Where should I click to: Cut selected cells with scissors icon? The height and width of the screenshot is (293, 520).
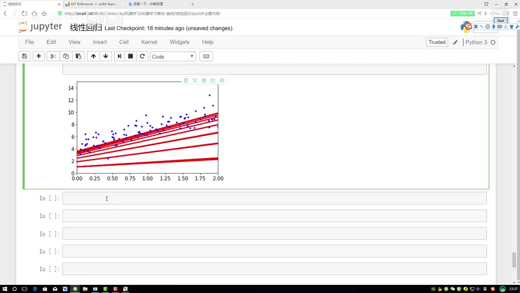click(x=53, y=56)
